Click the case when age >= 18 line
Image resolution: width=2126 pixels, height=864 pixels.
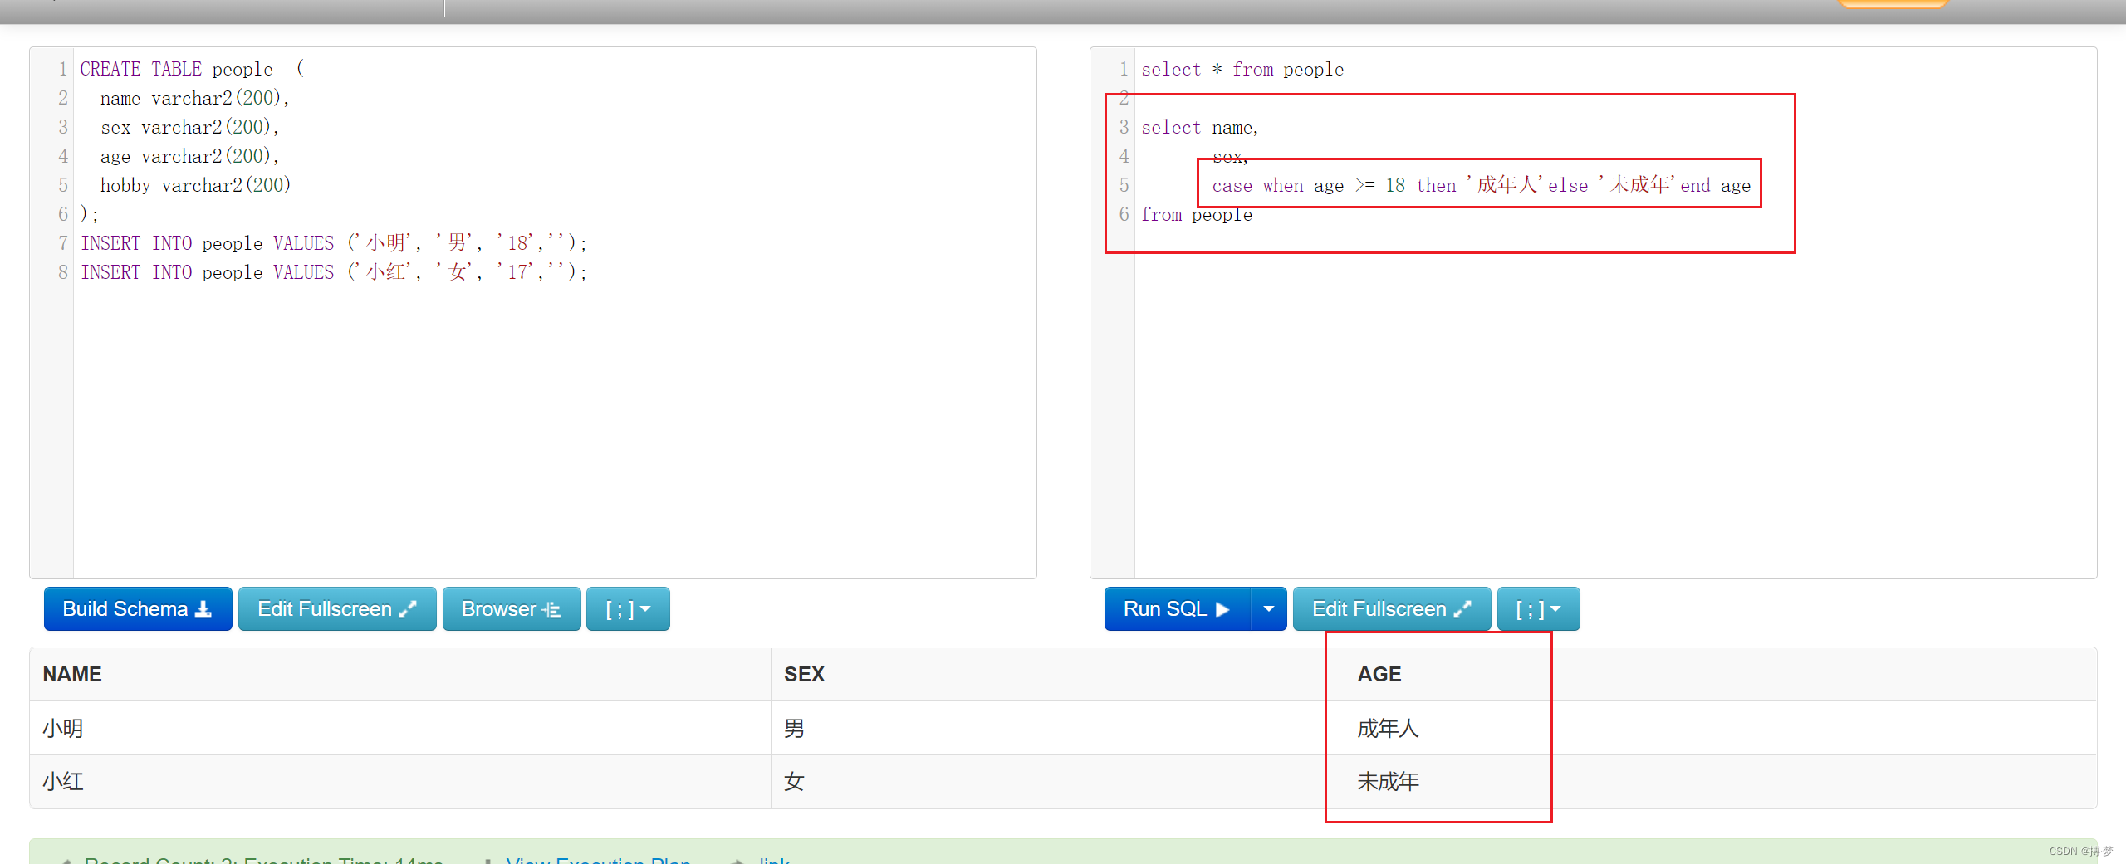pos(1481,185)
